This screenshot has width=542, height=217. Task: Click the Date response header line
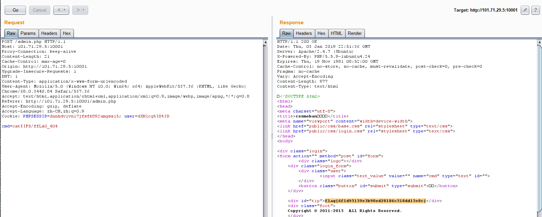(x=324, y=46)
